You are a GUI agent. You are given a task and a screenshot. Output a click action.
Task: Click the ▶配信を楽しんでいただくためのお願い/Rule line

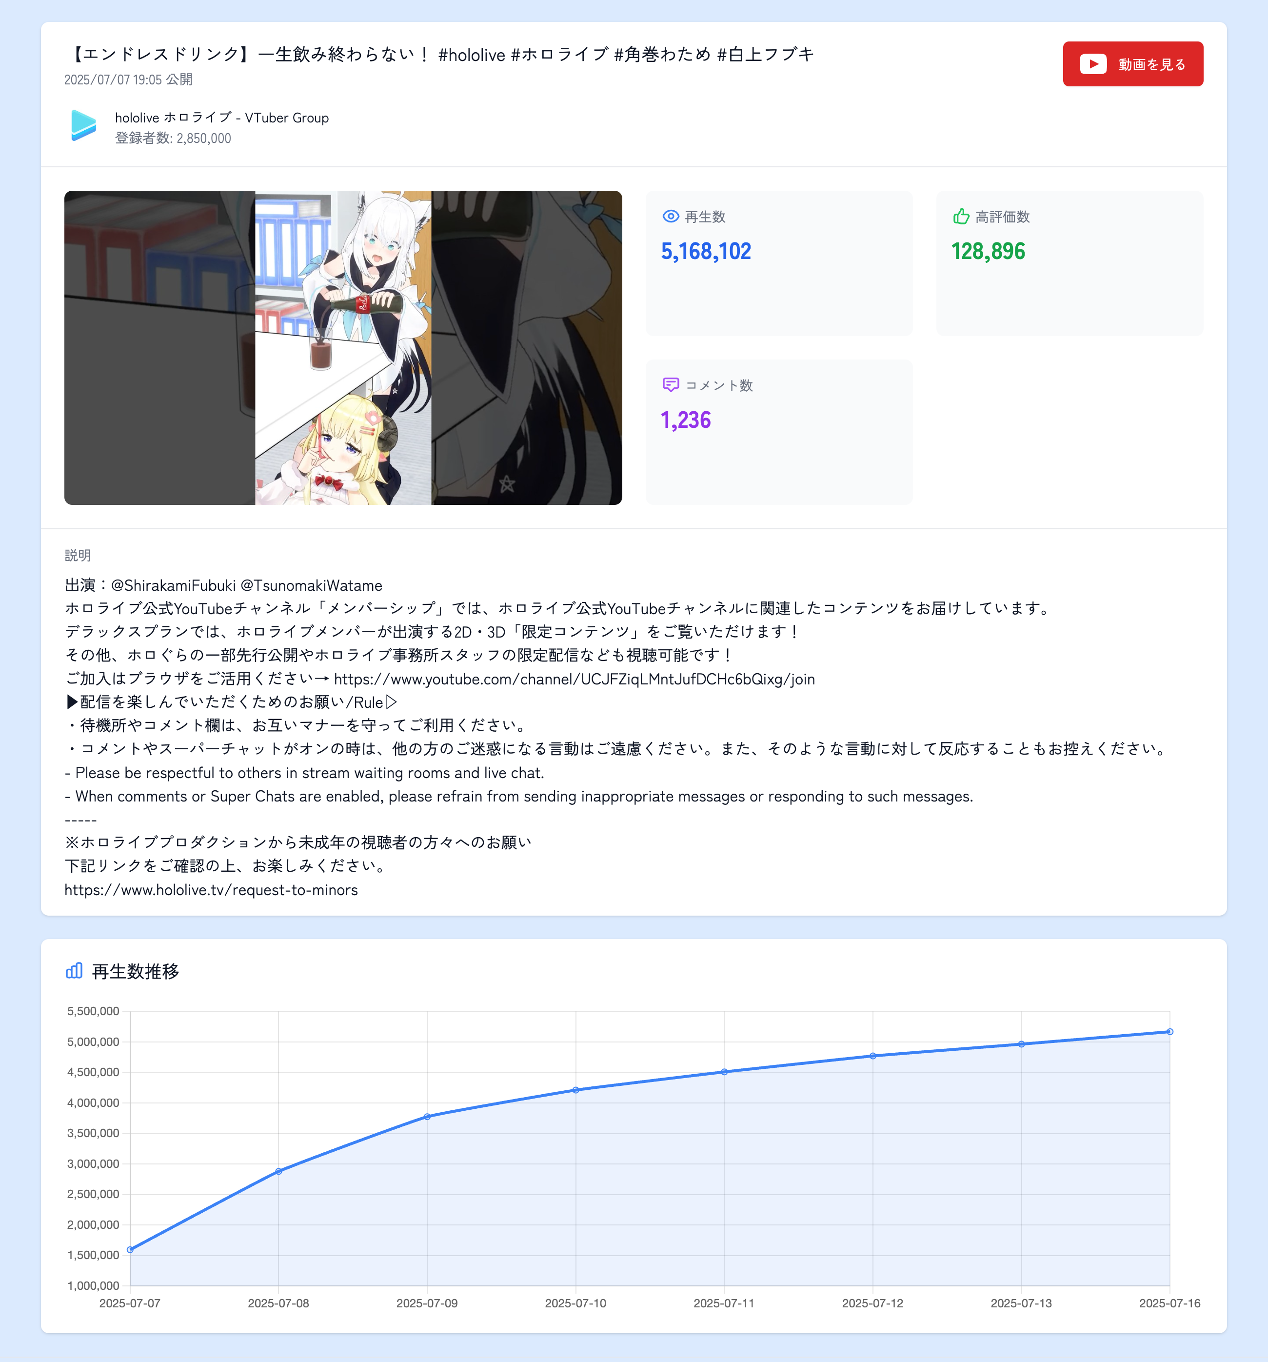coord(232,702)
